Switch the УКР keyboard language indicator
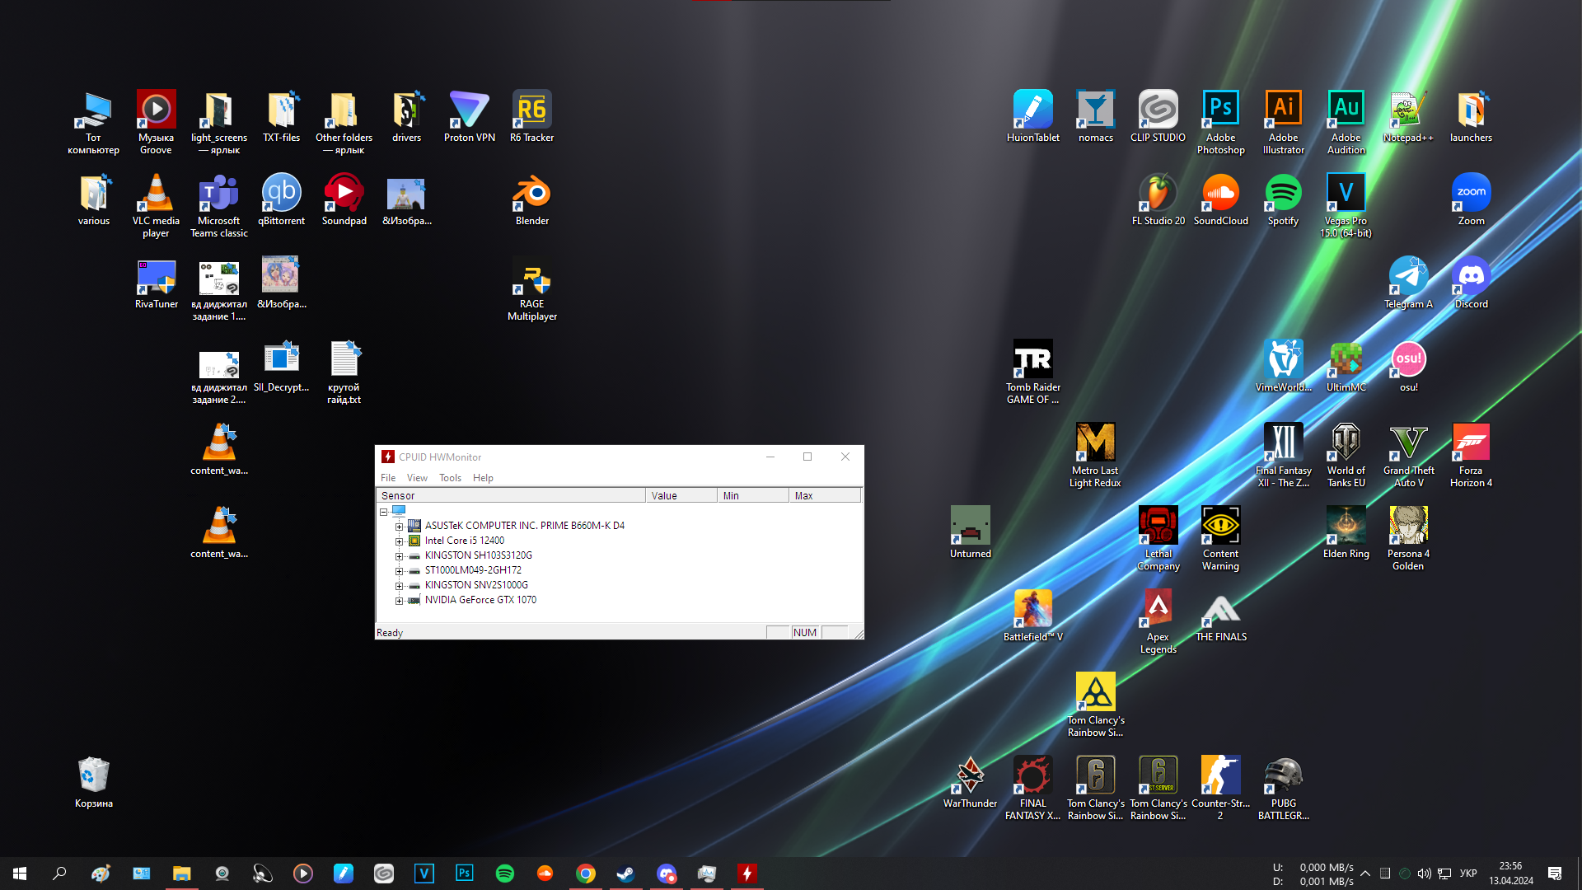The image size is (1582, 890). [x=1468, y=874]
